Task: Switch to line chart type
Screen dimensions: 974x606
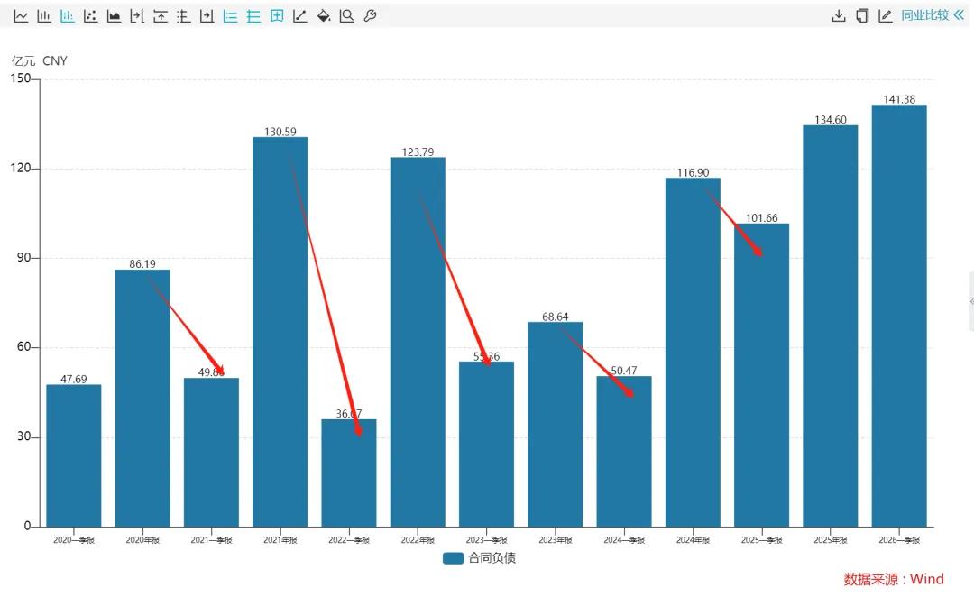Action: point(21,16)
